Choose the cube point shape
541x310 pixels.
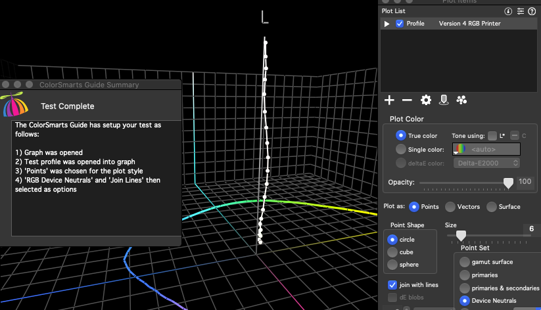(392, 252)
